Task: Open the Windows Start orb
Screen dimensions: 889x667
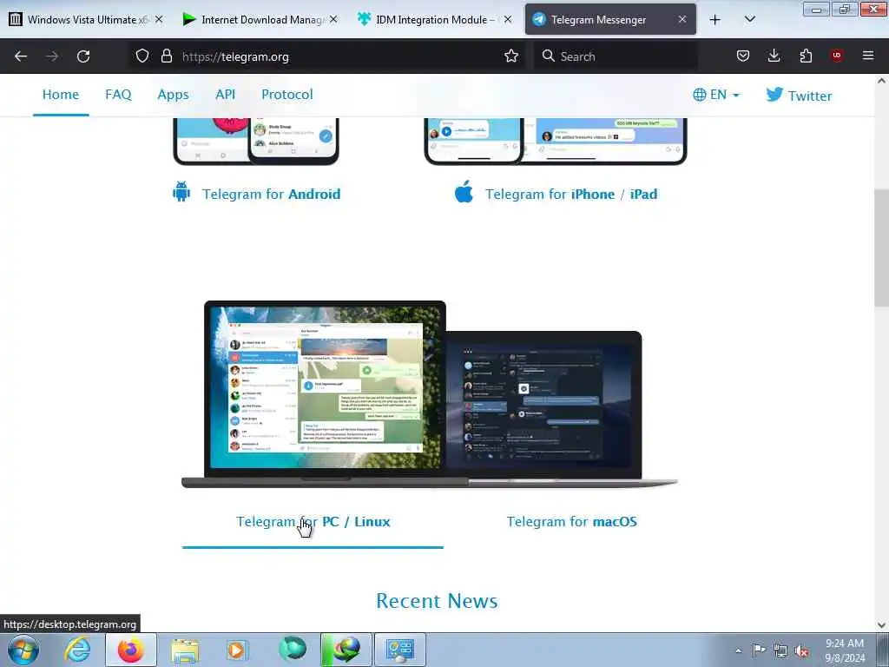Action: (23, 650)
